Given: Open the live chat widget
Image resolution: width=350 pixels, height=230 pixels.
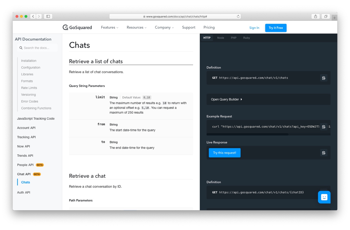Looking at the screenshot, I should tap(324, 197).
